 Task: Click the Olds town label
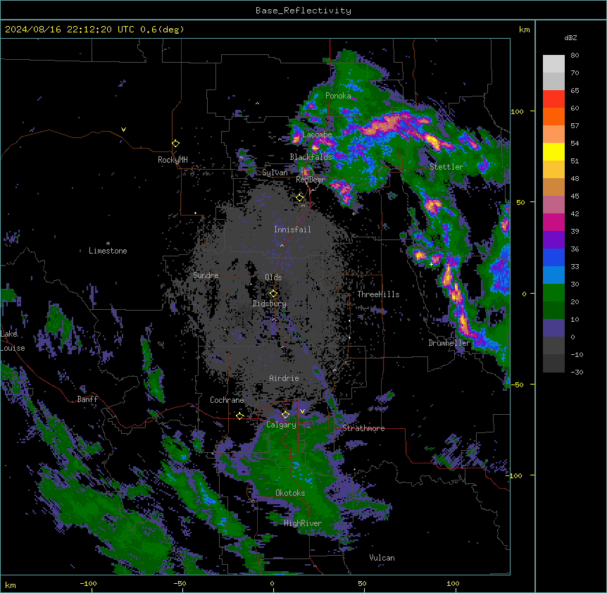(x=273, y=277)
